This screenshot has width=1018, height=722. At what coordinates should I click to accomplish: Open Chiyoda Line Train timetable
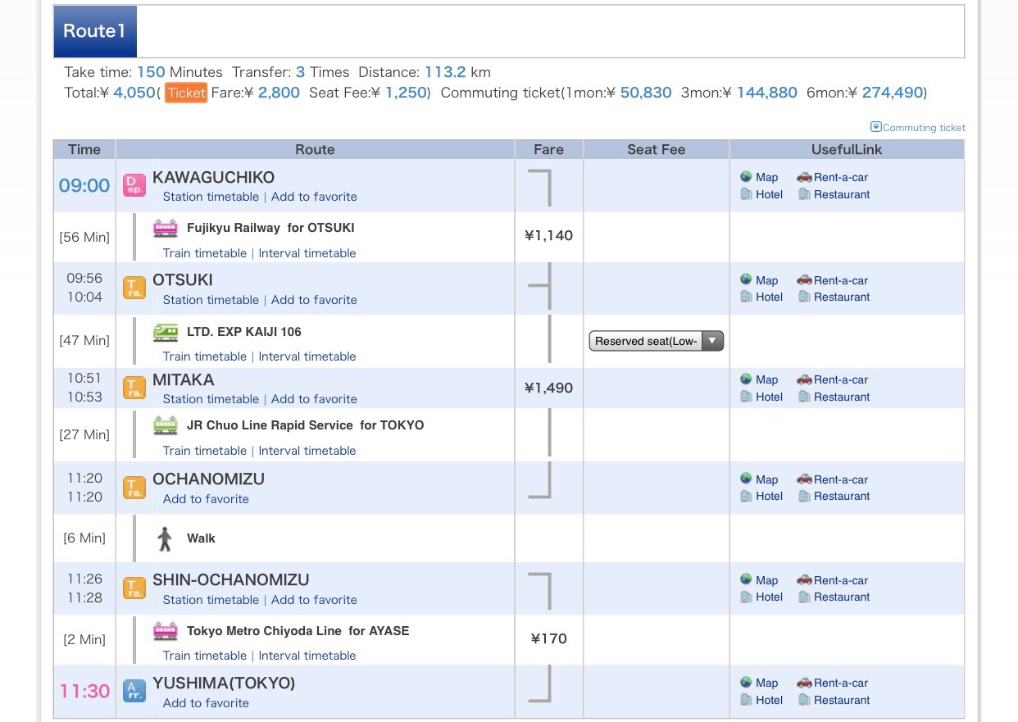point(205,656)
